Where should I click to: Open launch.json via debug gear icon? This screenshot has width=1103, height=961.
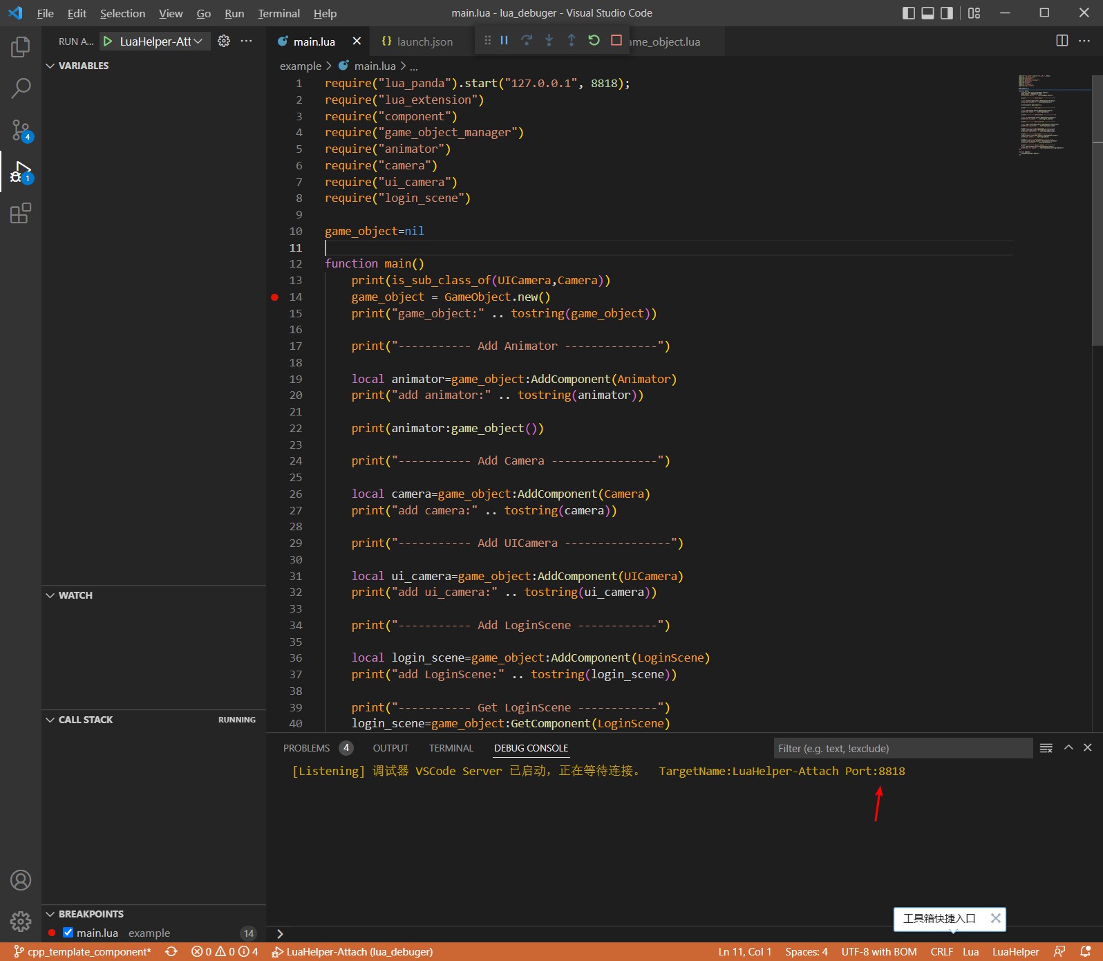[224, 41]
